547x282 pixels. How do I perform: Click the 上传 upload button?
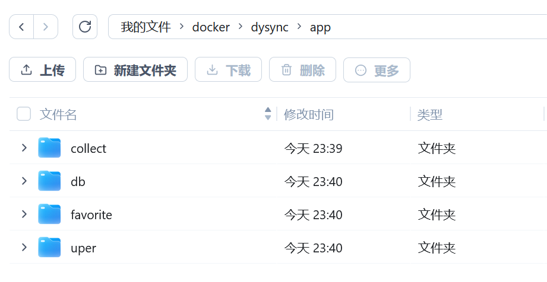[x=43, y=70]
